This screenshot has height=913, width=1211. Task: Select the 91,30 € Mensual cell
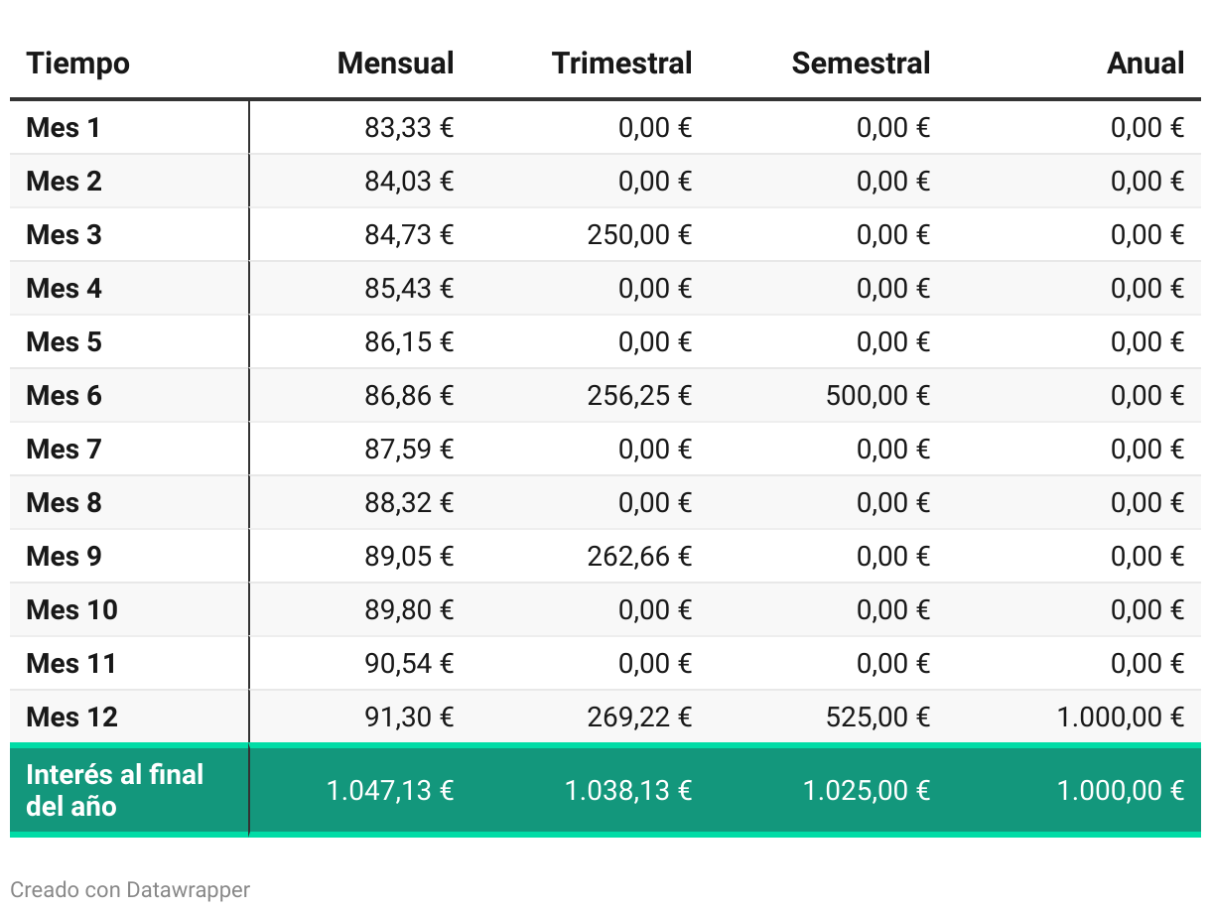409,717
